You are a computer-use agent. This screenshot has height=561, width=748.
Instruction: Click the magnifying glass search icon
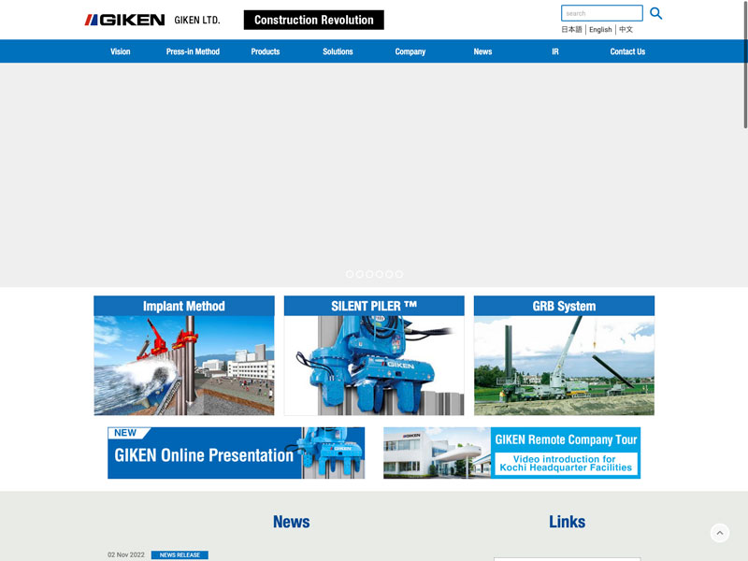point(655,13)
